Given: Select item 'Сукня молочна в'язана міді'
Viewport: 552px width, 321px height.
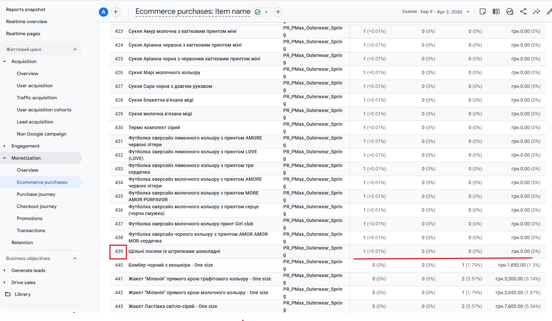Looking at the screenshot, I should pyautogui.click(x=160, y=114).
